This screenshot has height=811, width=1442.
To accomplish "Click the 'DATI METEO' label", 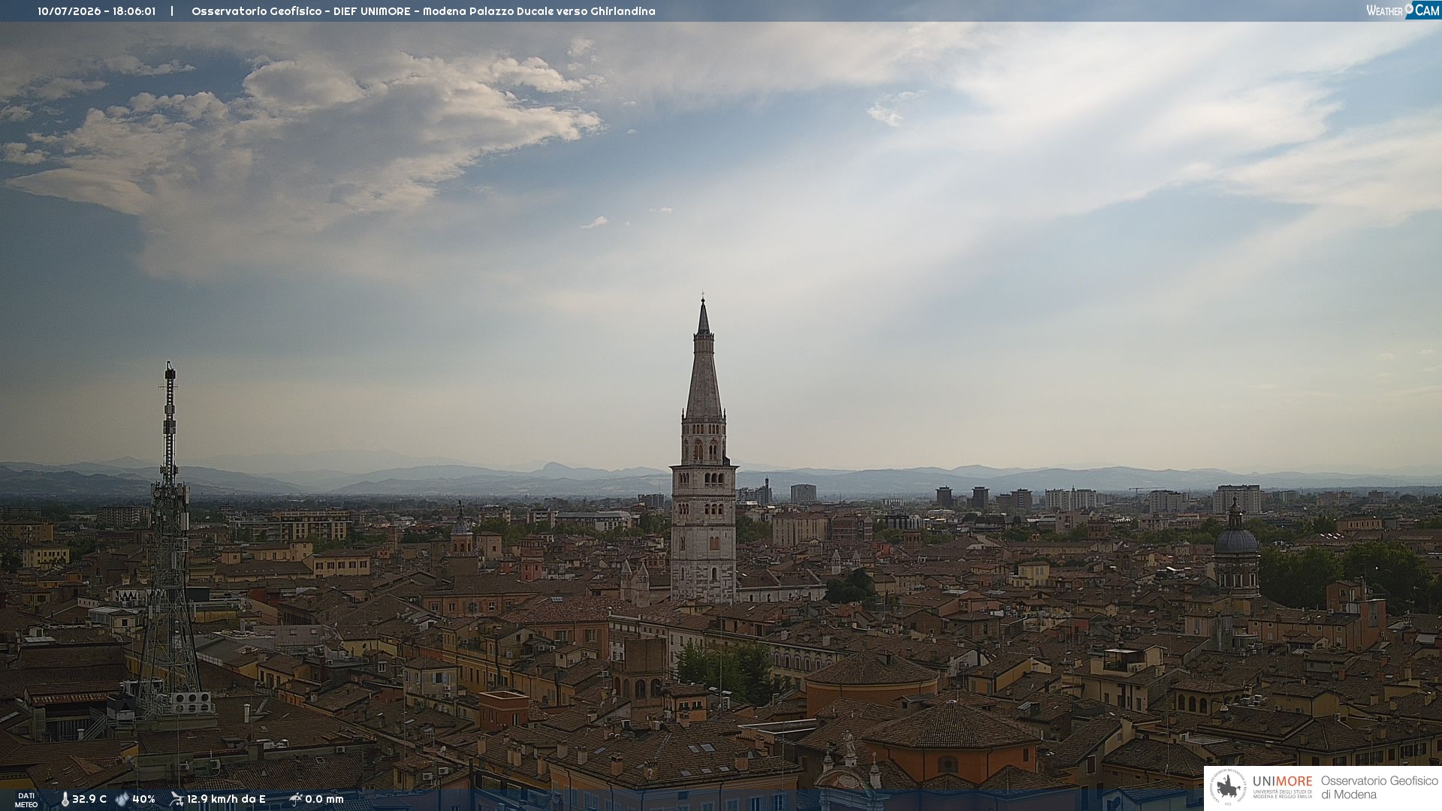I will (26, 800).
